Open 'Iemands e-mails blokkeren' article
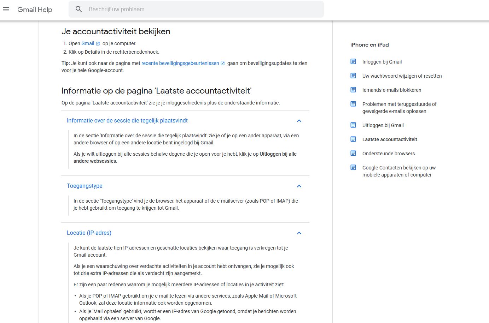The image size is (489, 323). click(391, 90)
